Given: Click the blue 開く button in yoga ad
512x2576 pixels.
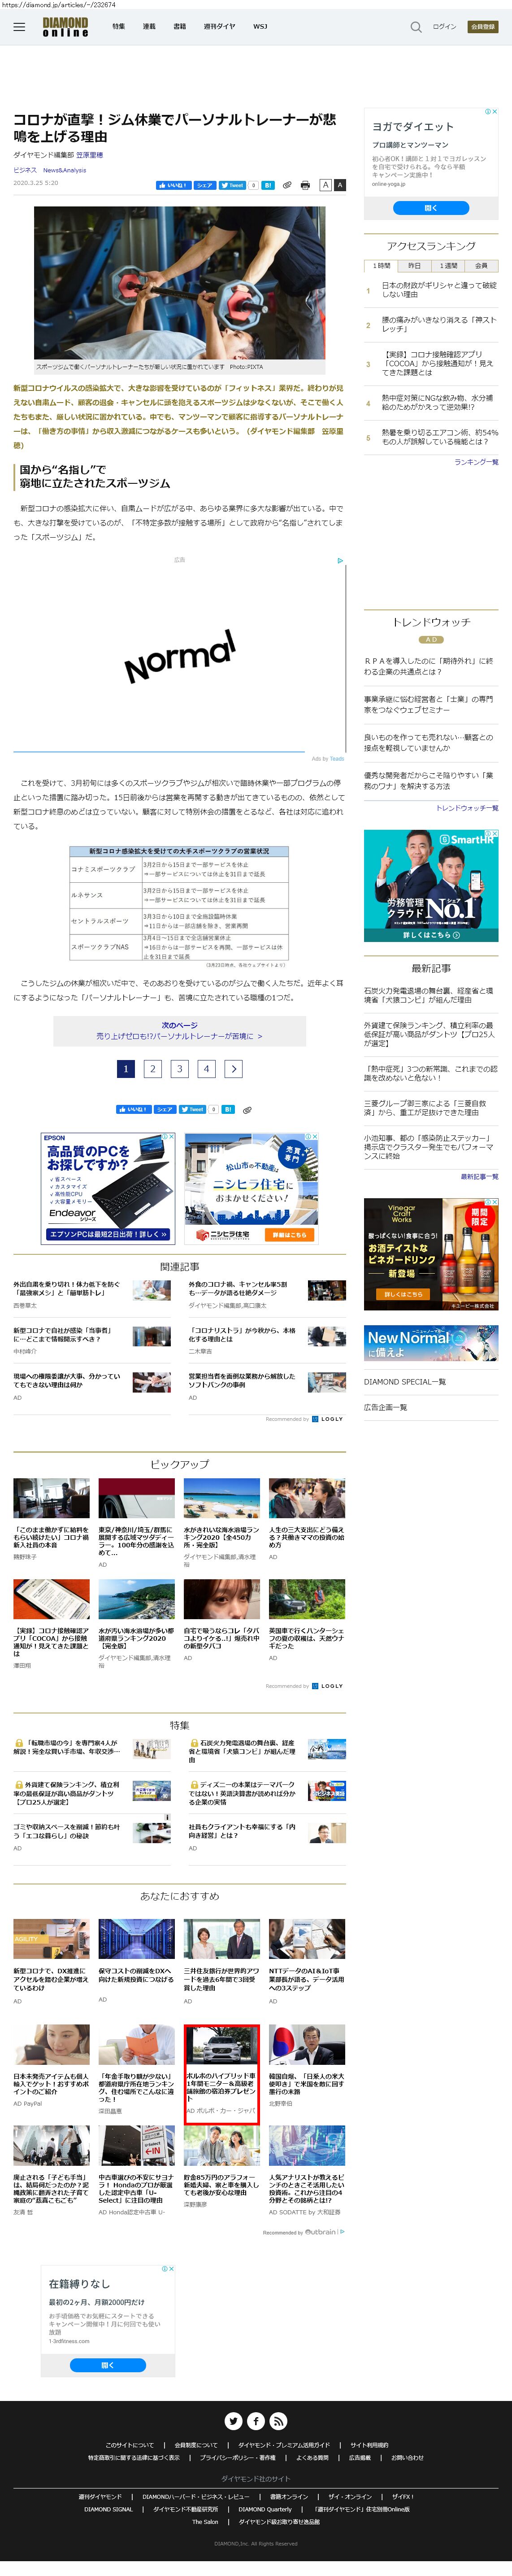Looking at the screenshot, I should pos(431,208).
